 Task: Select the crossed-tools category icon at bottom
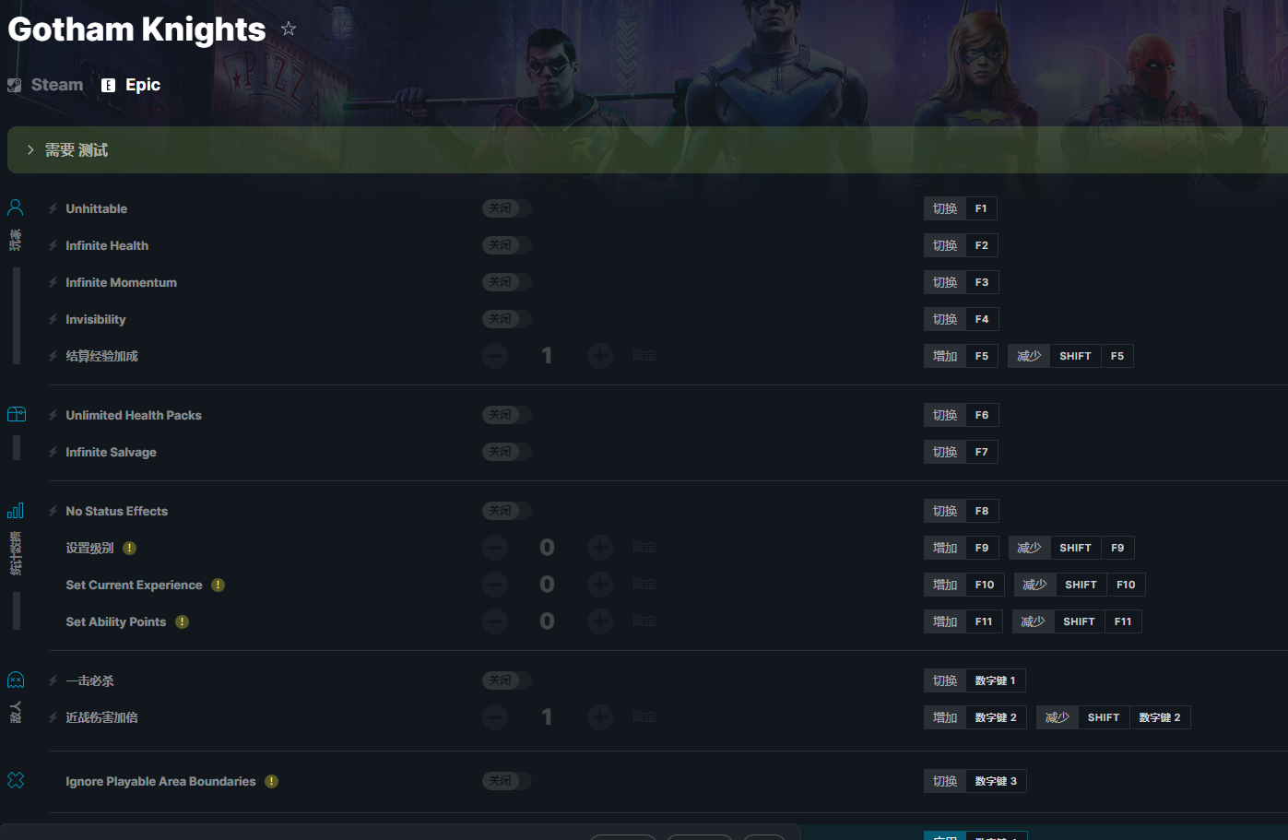pos(16,780)
